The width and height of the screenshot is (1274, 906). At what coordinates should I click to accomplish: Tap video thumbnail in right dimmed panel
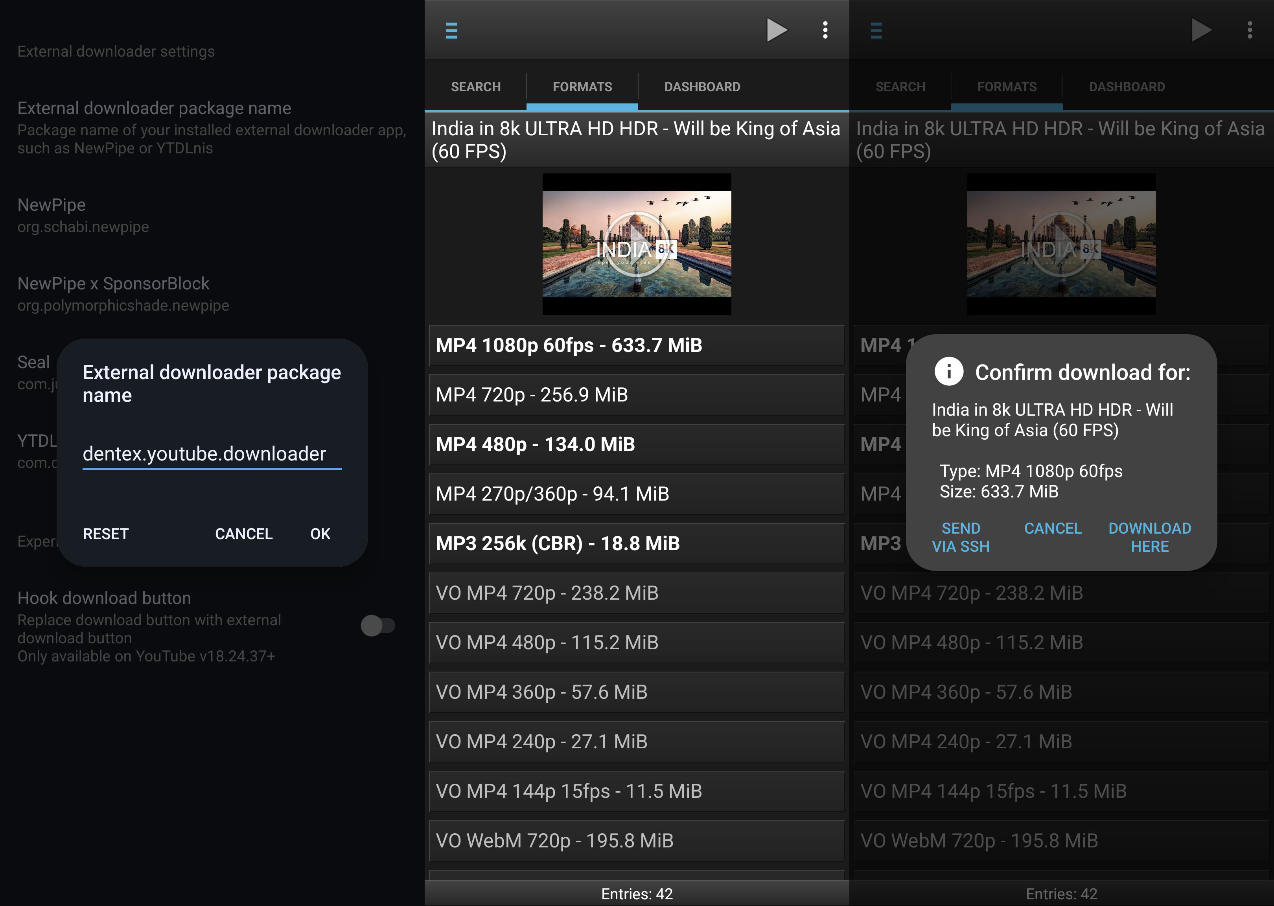point(1061,244)
